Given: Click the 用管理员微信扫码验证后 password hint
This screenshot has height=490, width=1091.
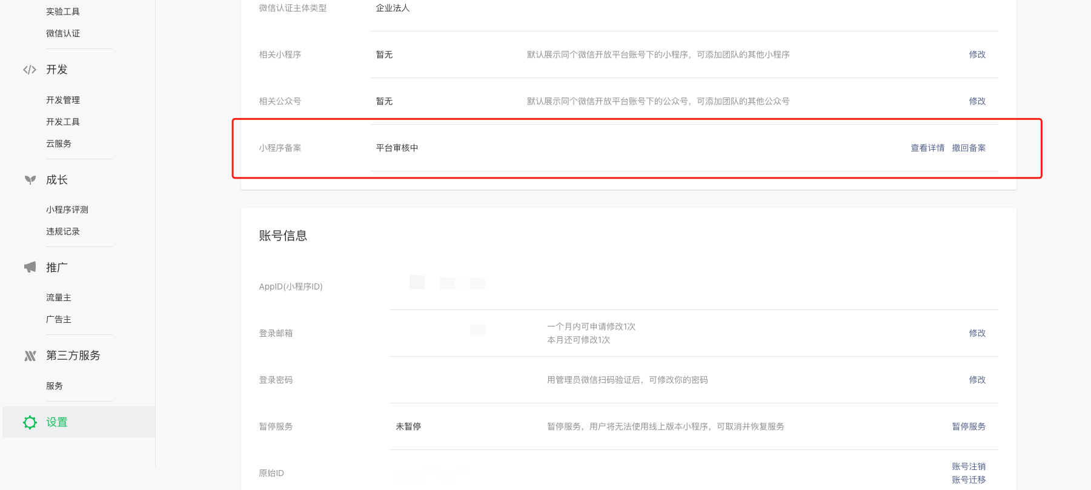Looking at the screenshot, I should click(x=628, y=380).
